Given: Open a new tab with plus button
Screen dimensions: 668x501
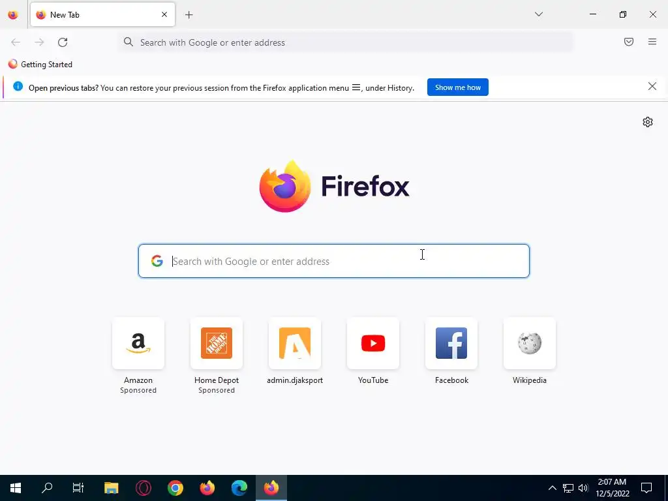Looking at the screenshot, I should point(189,15).
